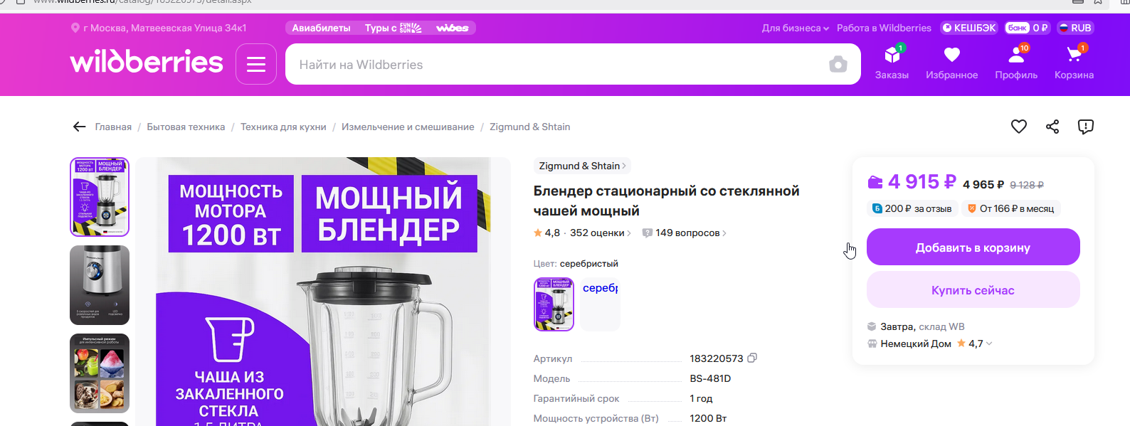Open the catalog hamburger menu
This screenshot has height=426, width=1130.
(x=256, y=65)
